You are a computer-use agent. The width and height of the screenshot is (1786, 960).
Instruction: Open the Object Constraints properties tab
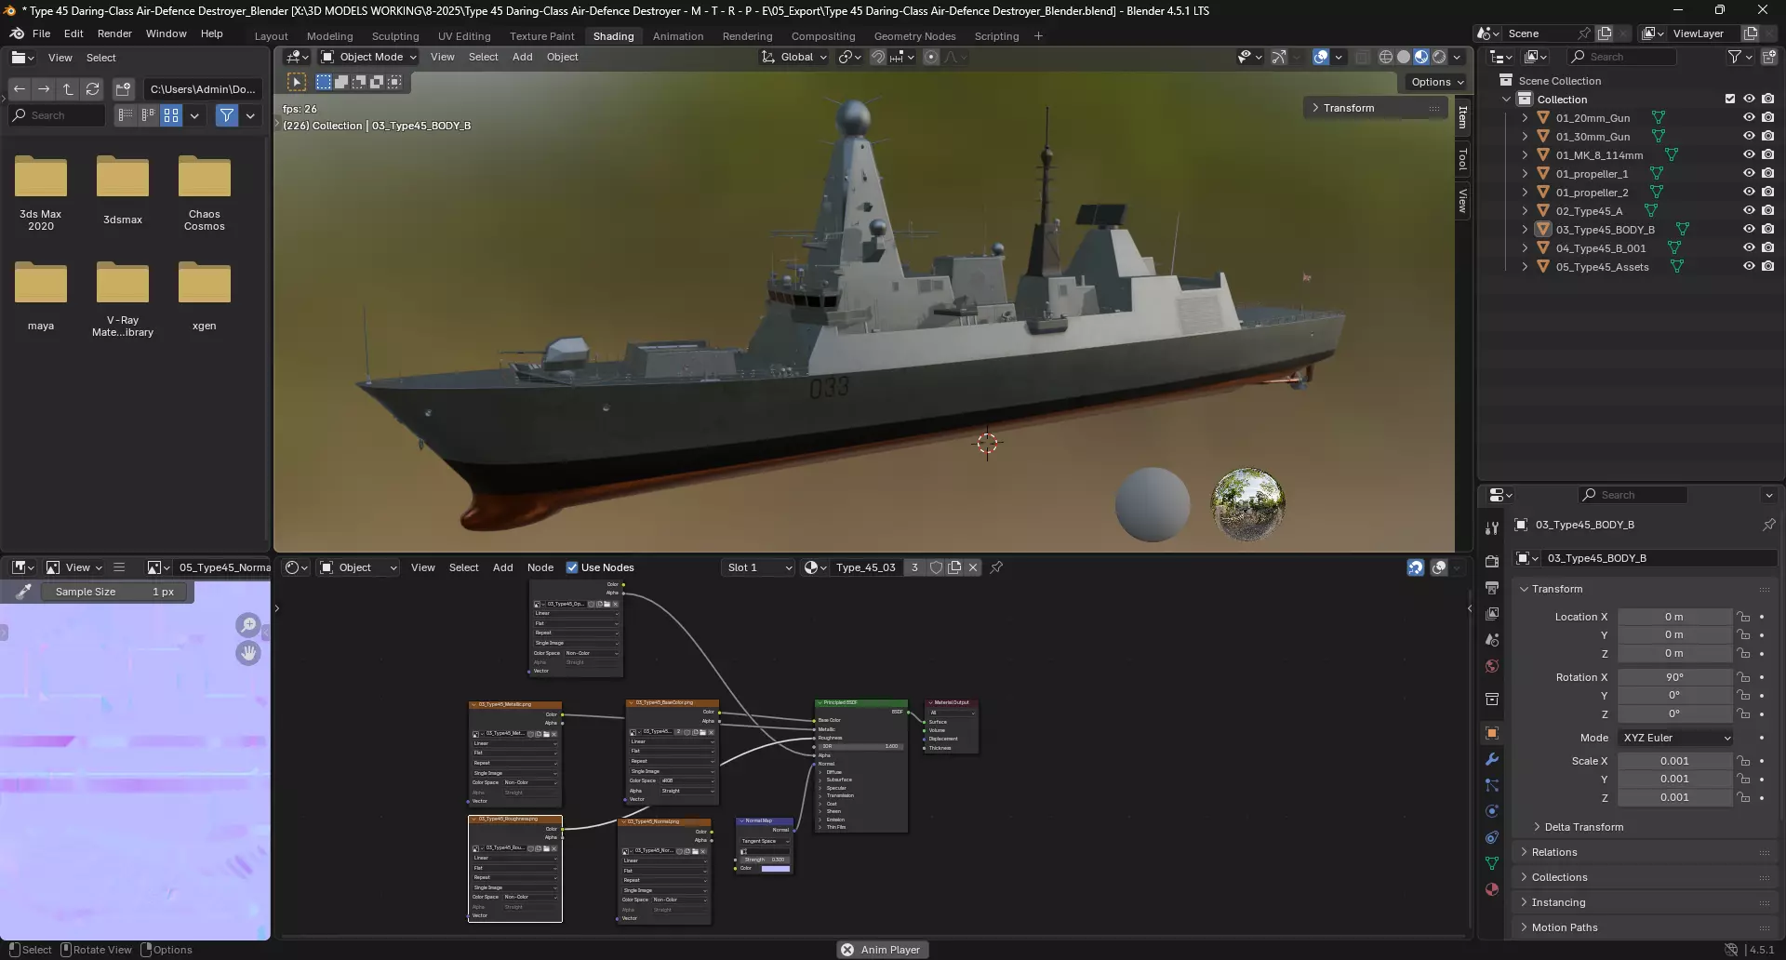pyautogui.click(x=1492, y=837)
